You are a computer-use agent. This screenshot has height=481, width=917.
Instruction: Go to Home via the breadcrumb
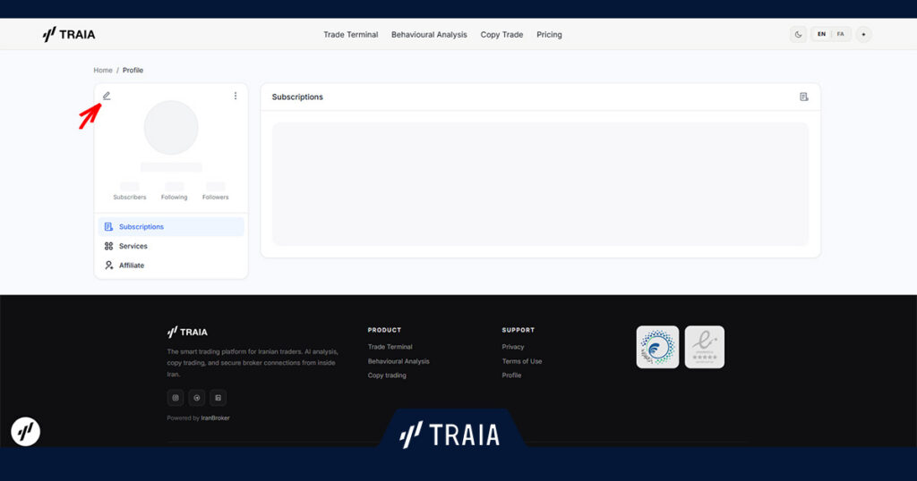tap(103, 70)
